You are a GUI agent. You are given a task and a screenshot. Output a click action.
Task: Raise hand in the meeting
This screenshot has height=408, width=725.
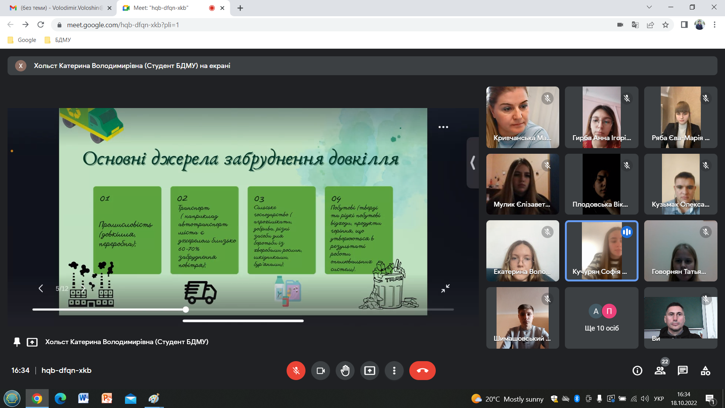click(x=345, y=371)
